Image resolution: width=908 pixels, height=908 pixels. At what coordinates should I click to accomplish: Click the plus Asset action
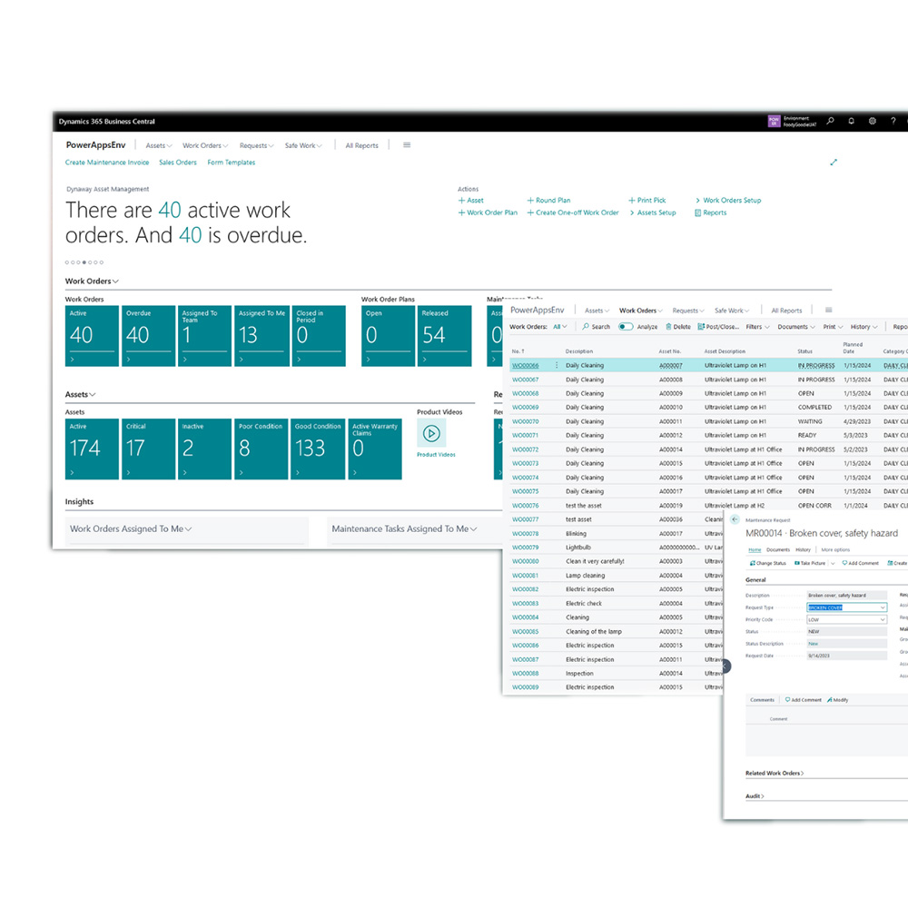[x=470, y=201]
